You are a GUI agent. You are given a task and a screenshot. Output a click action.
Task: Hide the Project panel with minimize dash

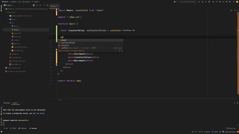(47, 5)
